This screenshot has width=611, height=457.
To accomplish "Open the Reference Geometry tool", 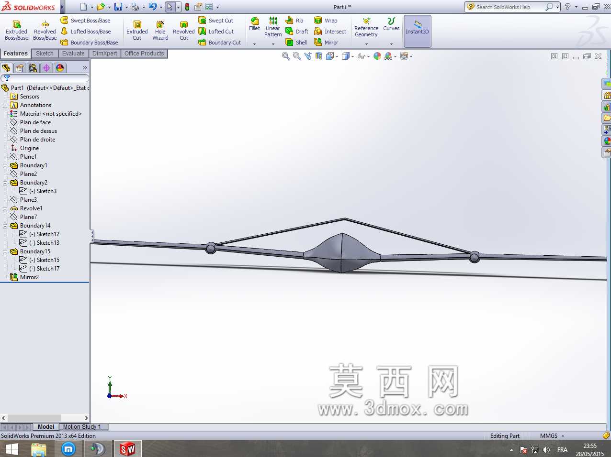I will coord(366,28).
